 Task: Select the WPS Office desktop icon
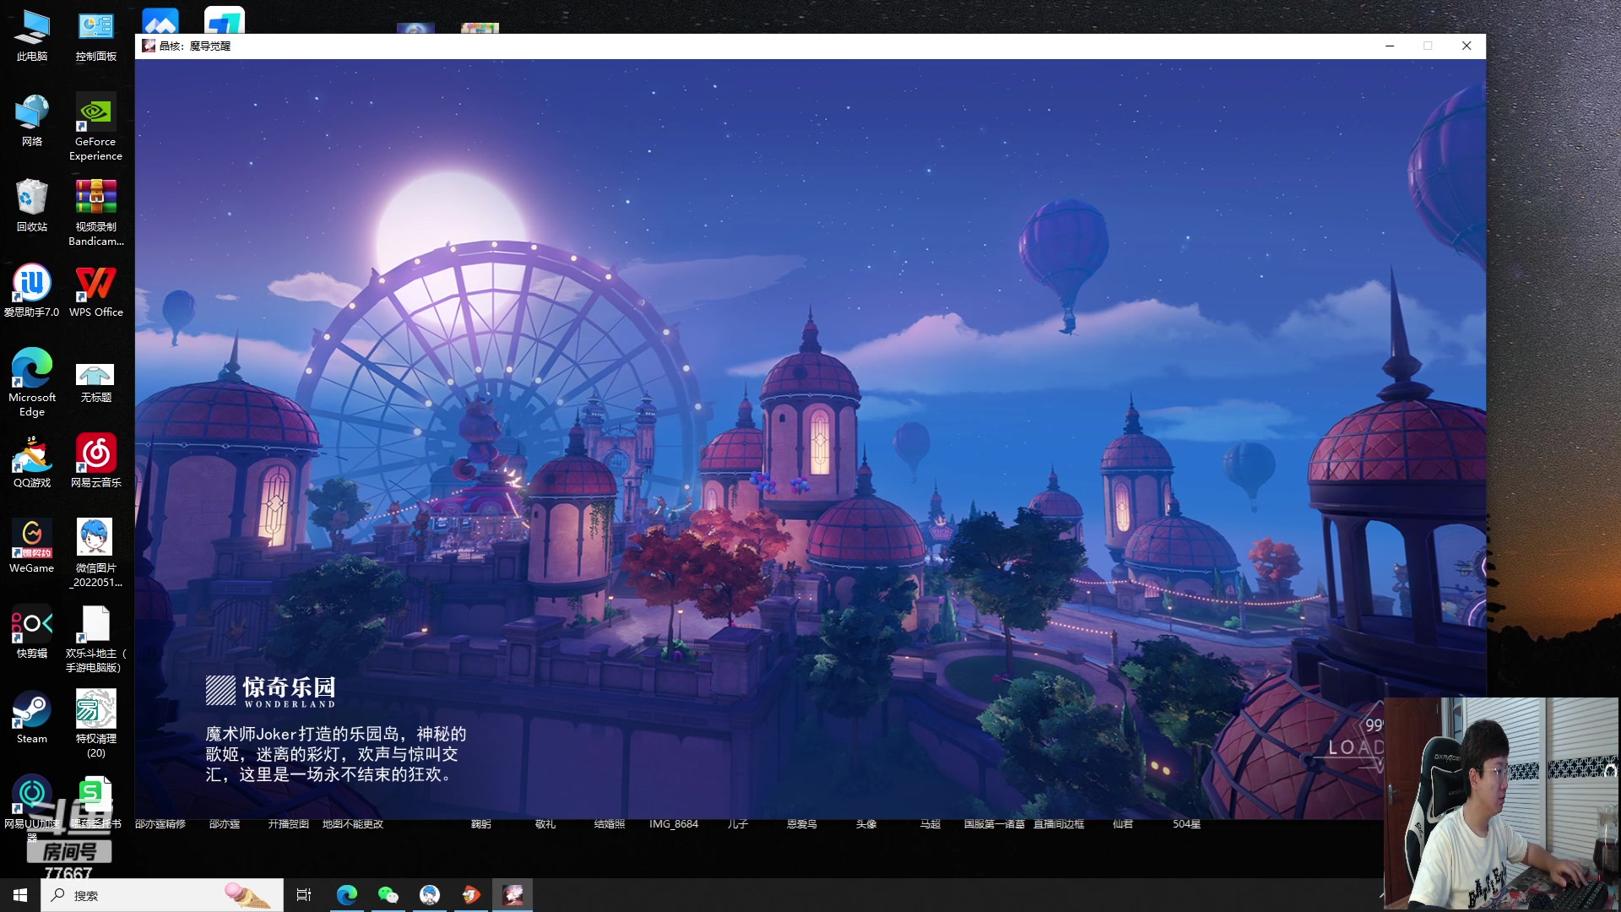96,291
